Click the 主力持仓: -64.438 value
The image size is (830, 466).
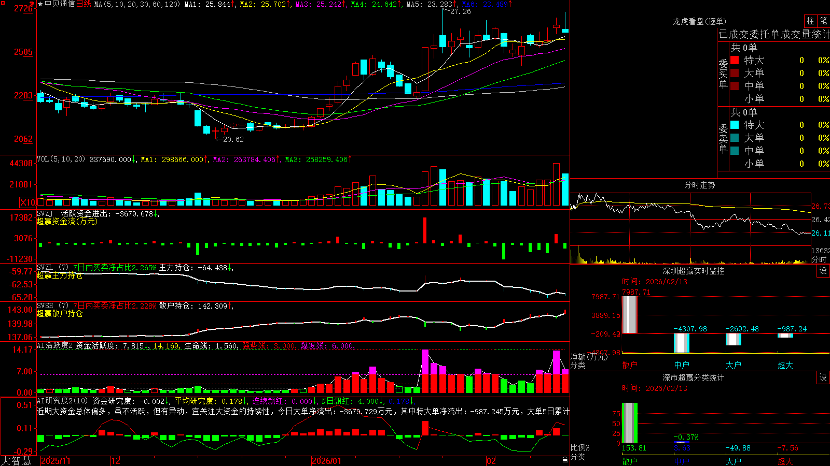point(193,268)
